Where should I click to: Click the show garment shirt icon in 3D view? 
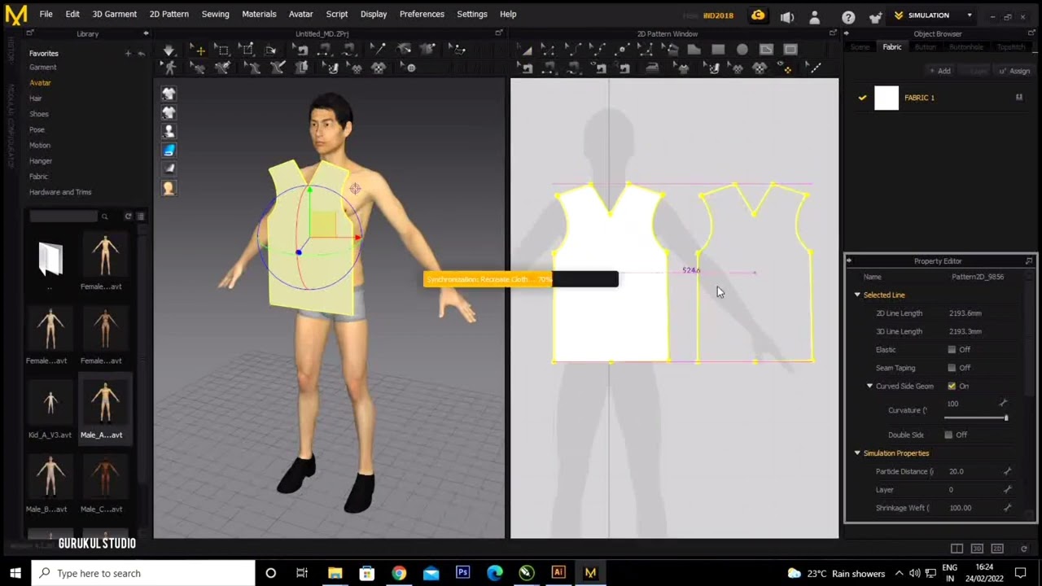point(169,94)
